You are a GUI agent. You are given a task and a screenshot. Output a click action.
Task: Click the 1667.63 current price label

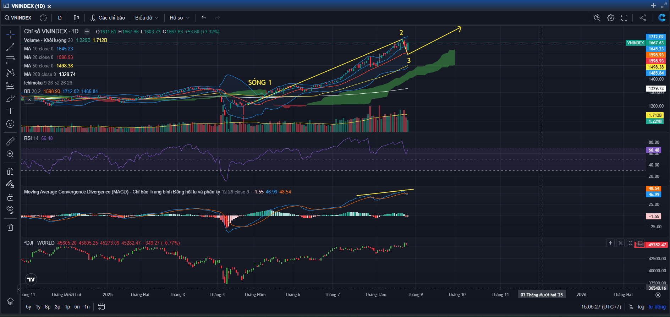click(656, 43)
